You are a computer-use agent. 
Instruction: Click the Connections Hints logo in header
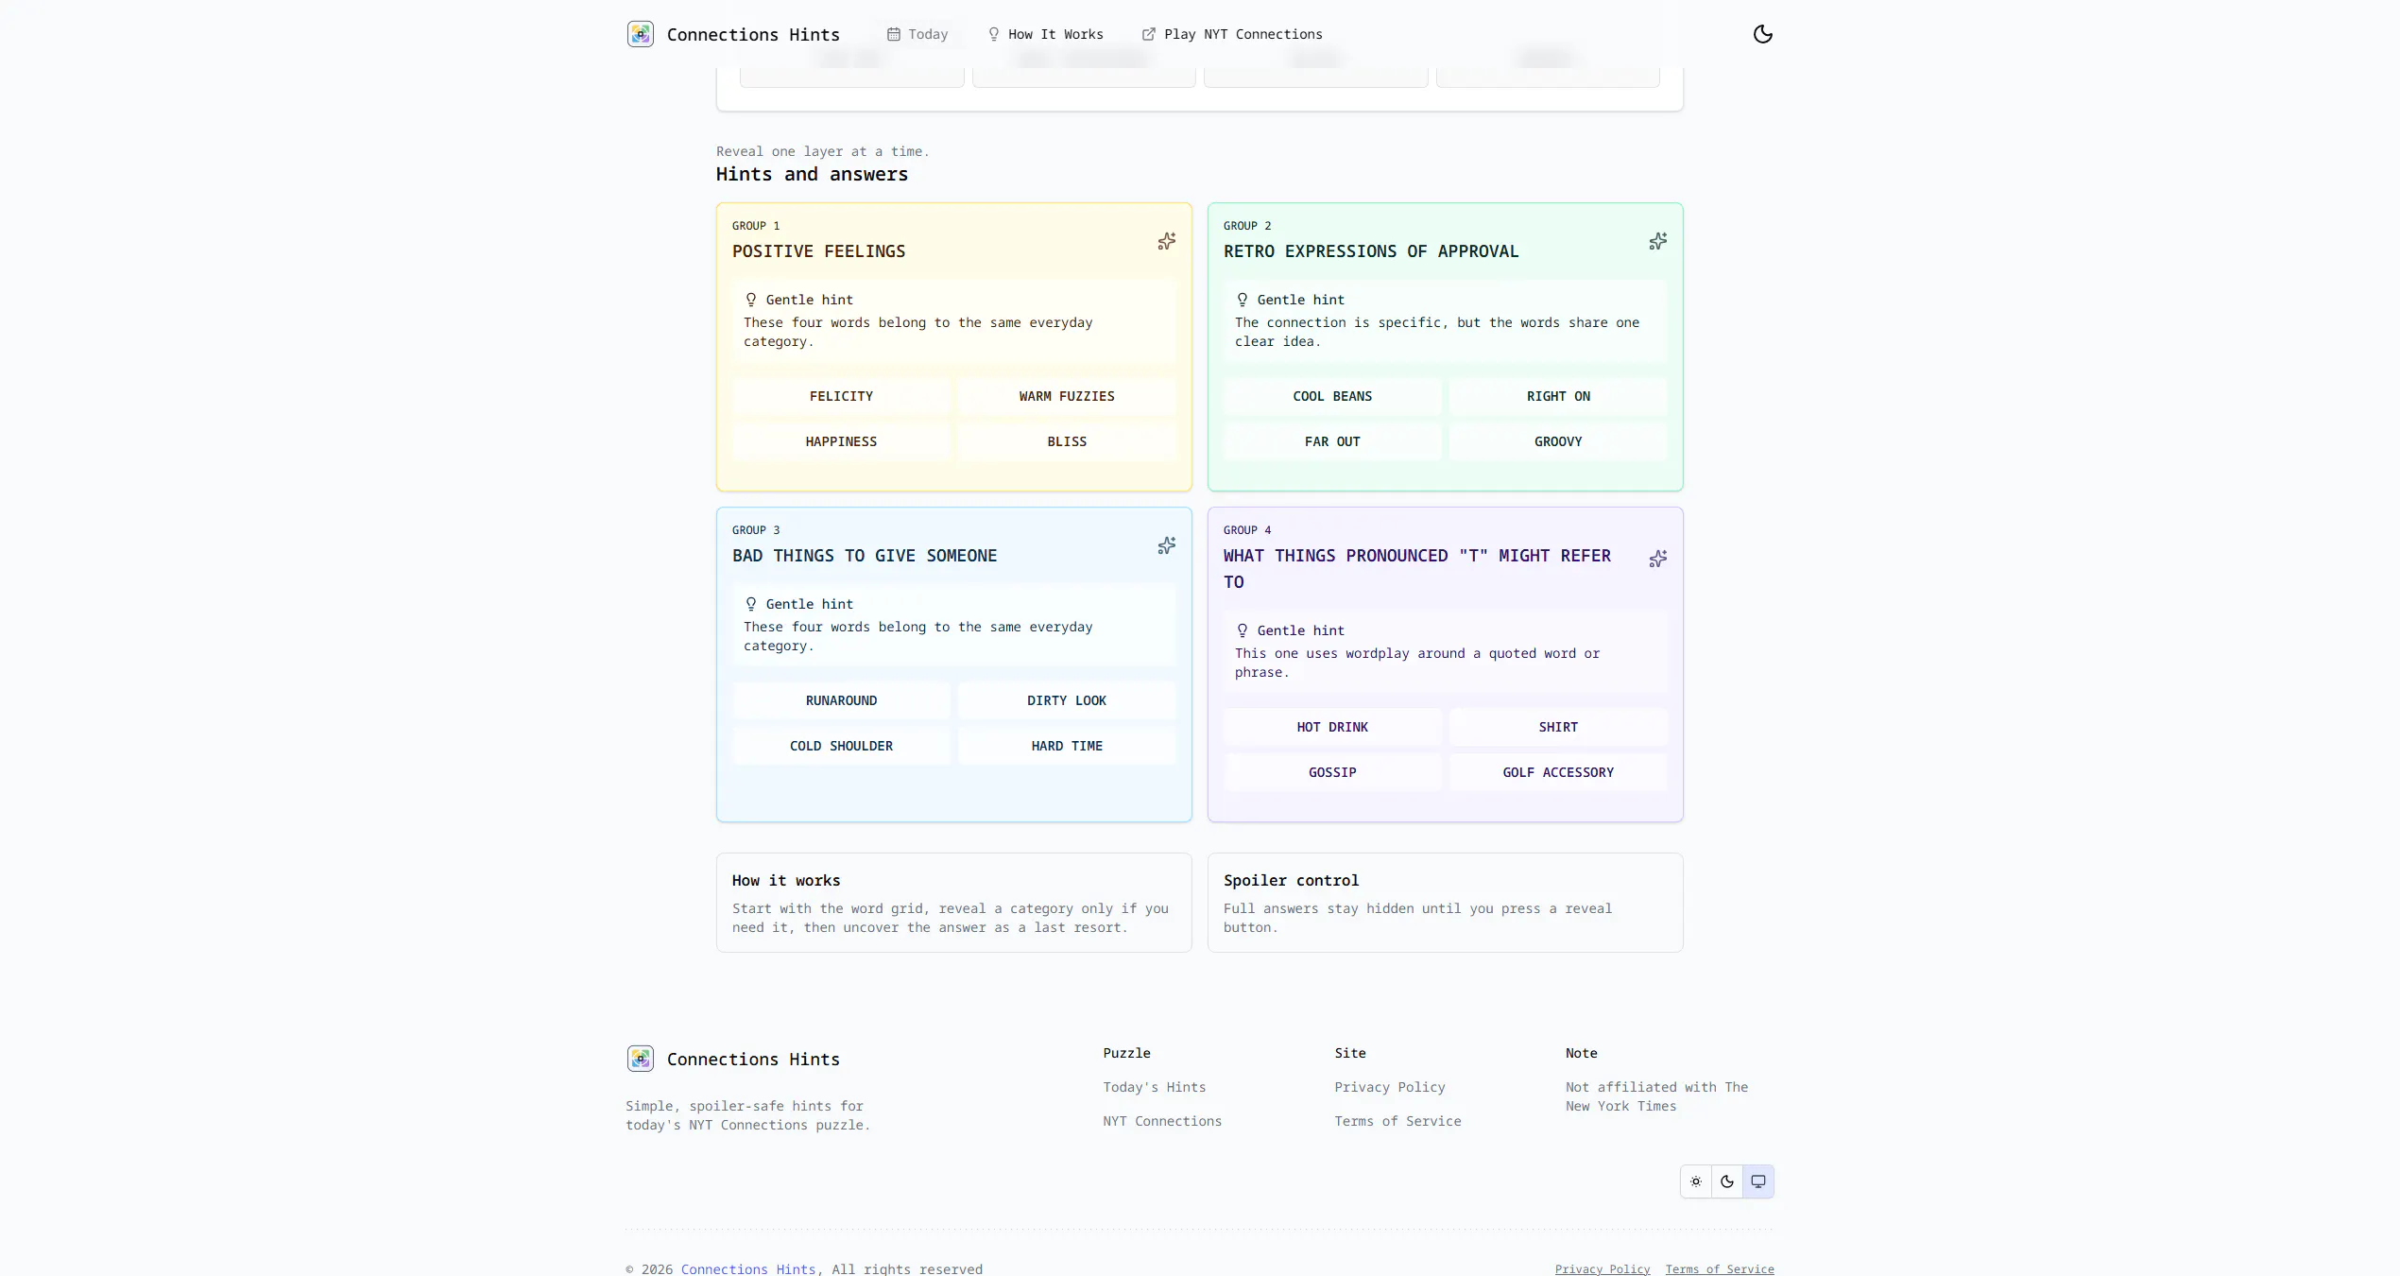click(x=641, y=34)
